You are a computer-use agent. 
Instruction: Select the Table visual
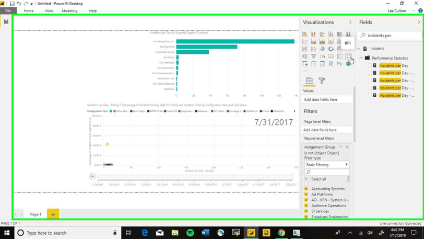314,64
